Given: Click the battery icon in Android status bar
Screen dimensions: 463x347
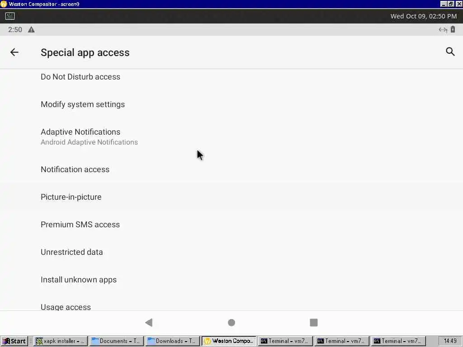Looking at the screenshot, I should click(453, 29).
